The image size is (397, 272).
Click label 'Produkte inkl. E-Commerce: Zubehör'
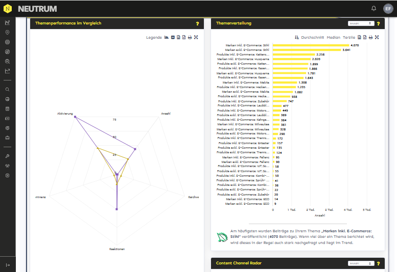244,101
